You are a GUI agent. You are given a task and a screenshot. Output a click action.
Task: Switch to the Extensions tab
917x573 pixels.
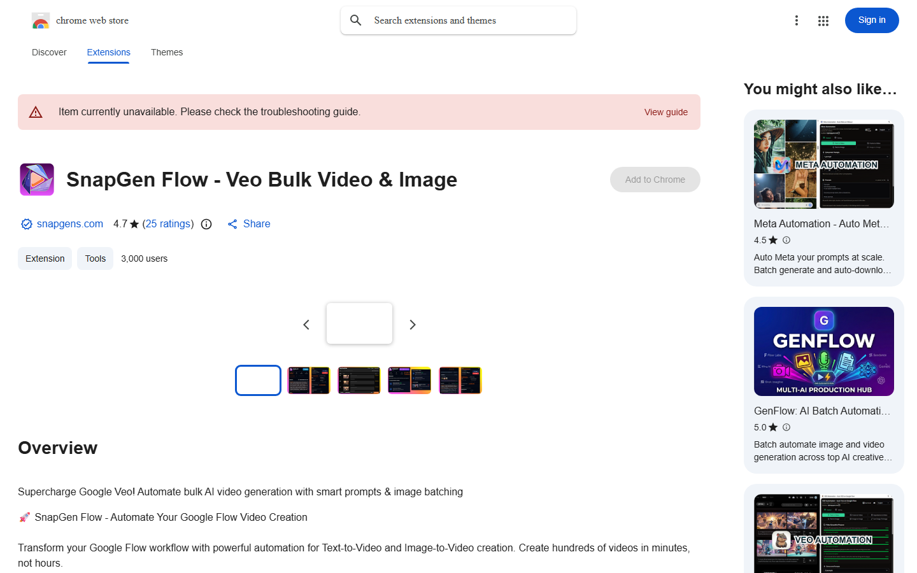pos(108,52)
